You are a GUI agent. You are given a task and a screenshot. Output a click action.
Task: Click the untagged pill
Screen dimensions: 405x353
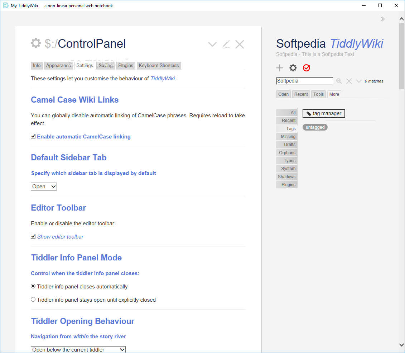coord(315,127)
